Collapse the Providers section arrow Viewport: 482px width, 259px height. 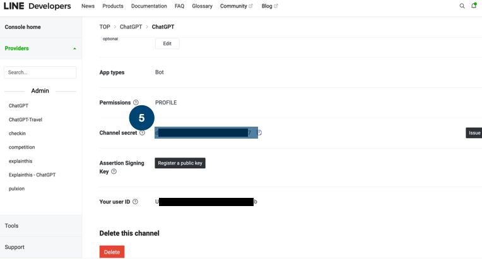(x=74, y=49)
